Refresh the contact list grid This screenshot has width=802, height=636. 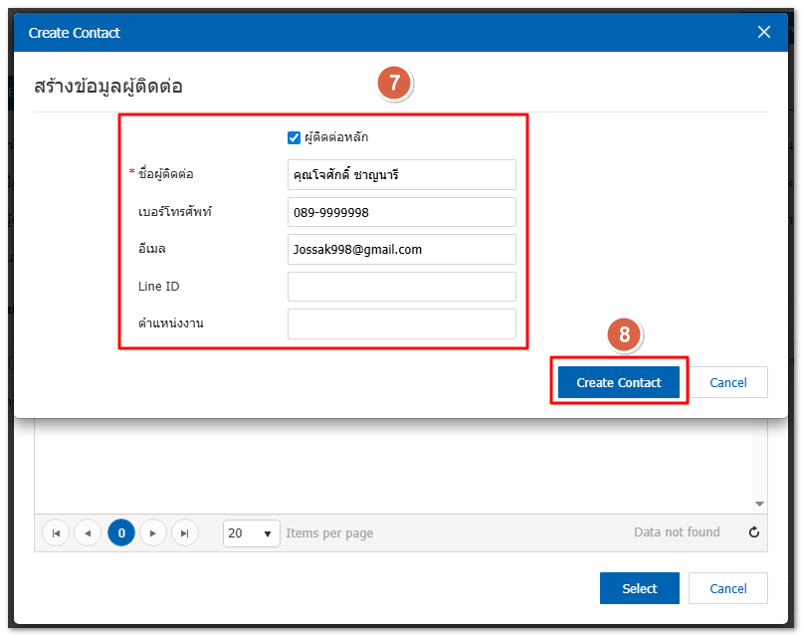click(x=754, y=533)
